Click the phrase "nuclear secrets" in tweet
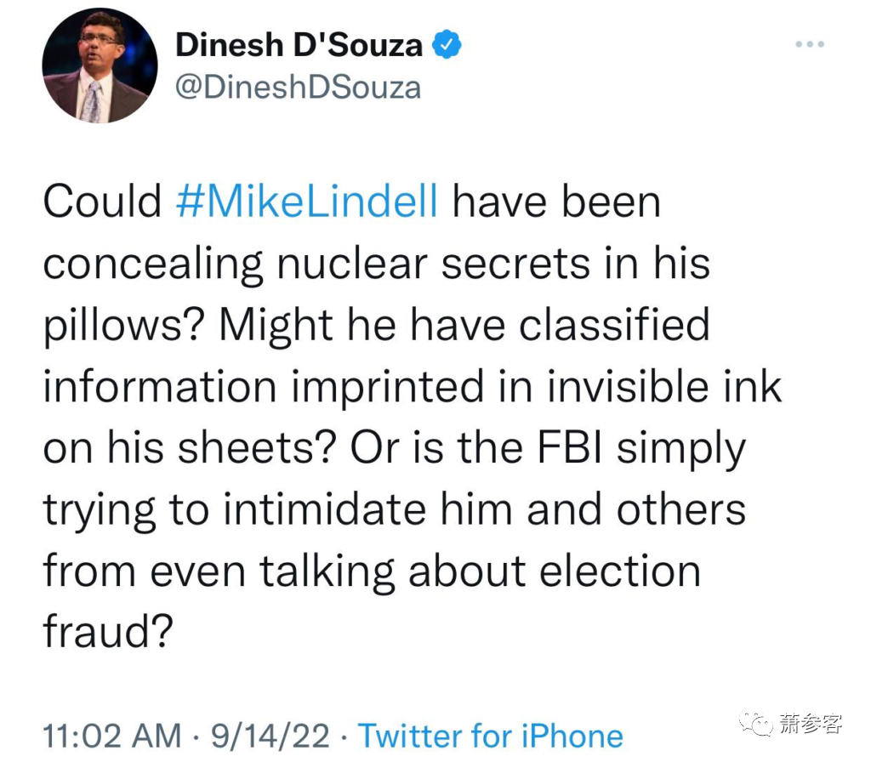Viewport: 871px width, 762px height. tap(433, 264)
